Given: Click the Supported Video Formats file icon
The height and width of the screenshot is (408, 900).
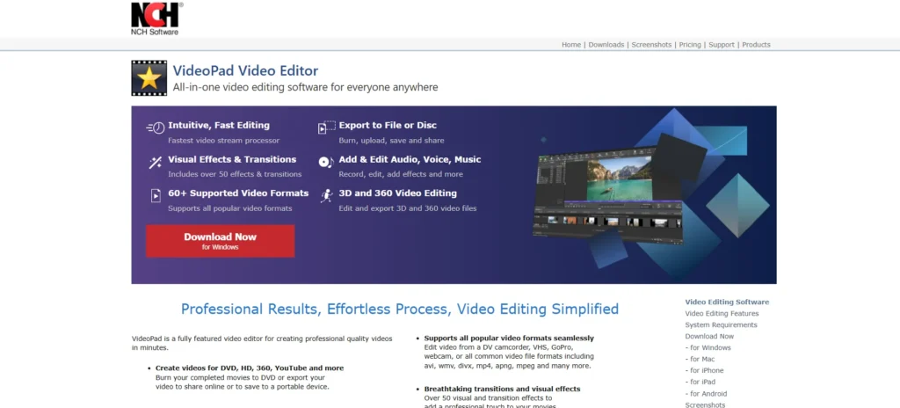Looking at the screenshot, I should (156, 195).
